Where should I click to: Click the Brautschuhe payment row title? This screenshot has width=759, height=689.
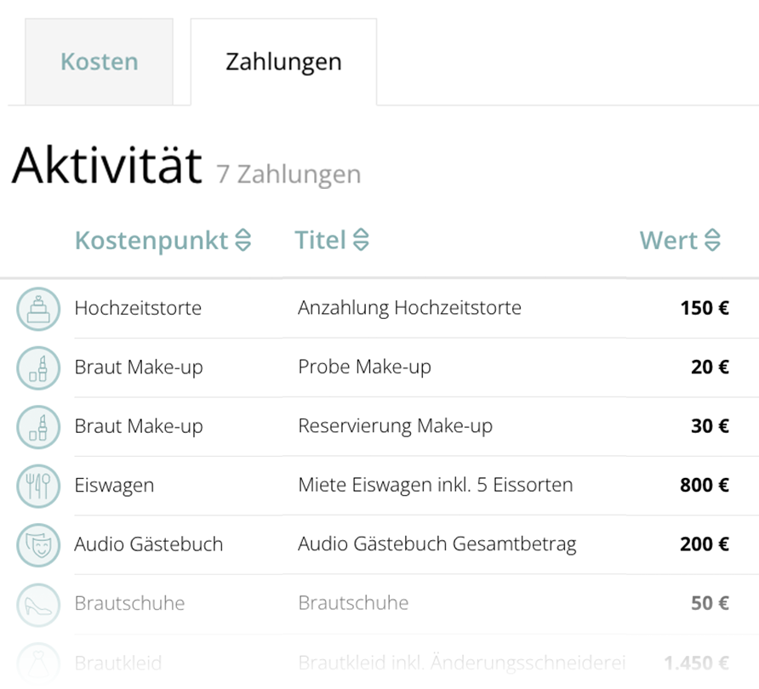353,604
